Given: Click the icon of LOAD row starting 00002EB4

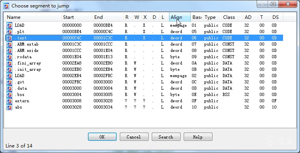Looking at the screenshot, I should [x=9, y=76].
